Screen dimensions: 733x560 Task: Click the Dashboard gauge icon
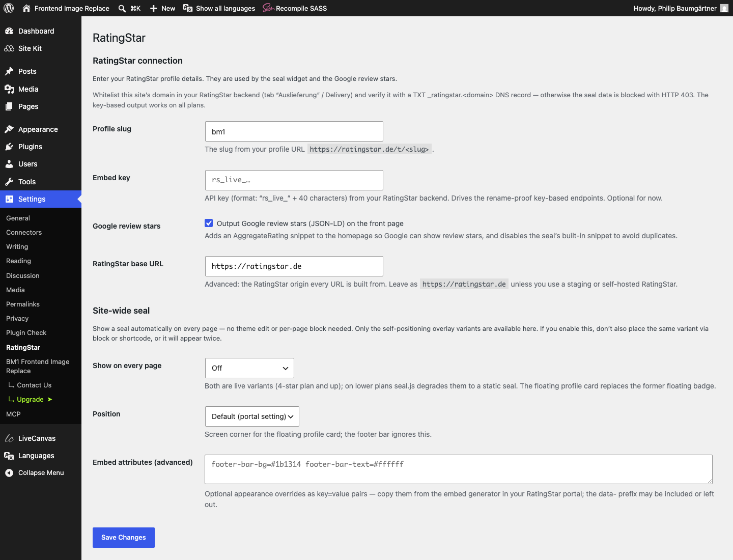click(x=9, y=31)
